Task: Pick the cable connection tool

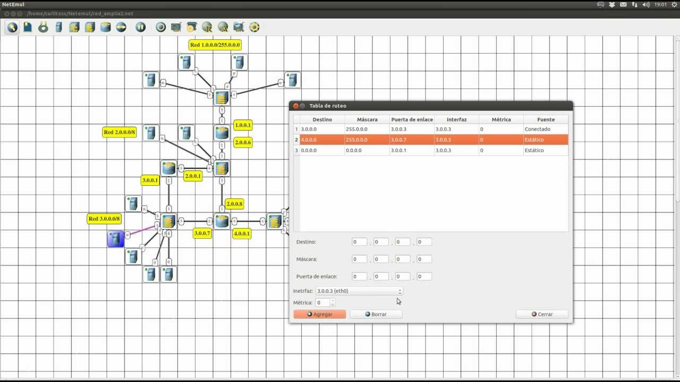Action: pos(43,27)
